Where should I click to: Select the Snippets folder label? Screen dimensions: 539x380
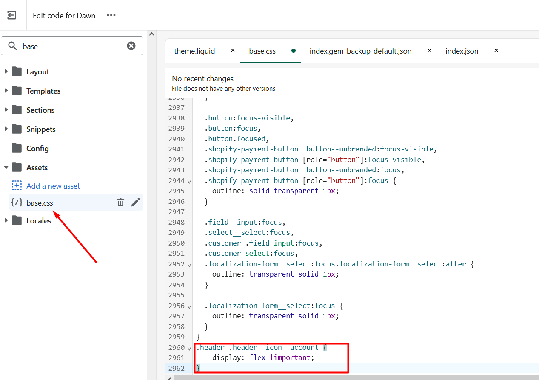41,129
